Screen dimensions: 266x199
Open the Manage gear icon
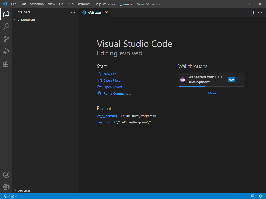[6, 187]
